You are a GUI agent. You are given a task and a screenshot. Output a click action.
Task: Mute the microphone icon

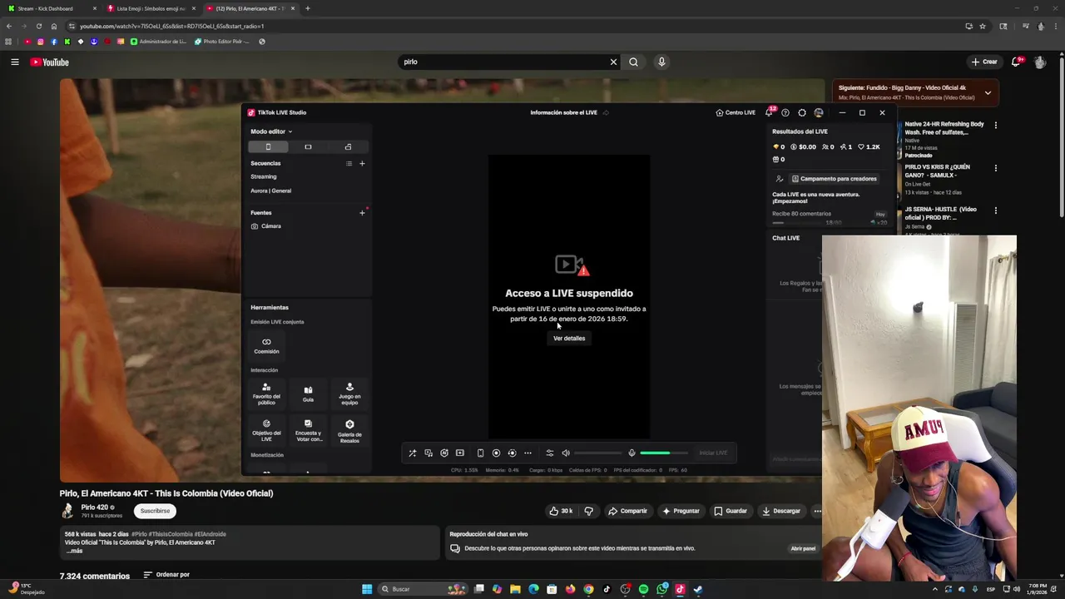[x=632, y=453]
